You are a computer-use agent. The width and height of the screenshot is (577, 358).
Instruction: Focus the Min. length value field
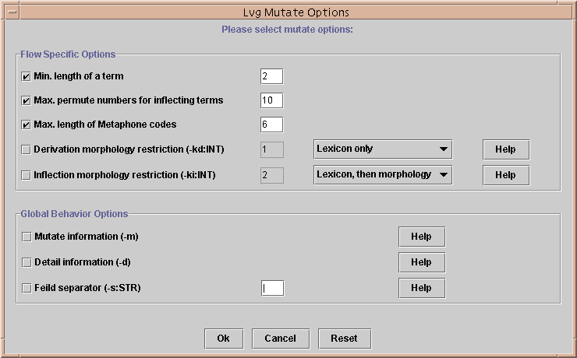(271, 76)
